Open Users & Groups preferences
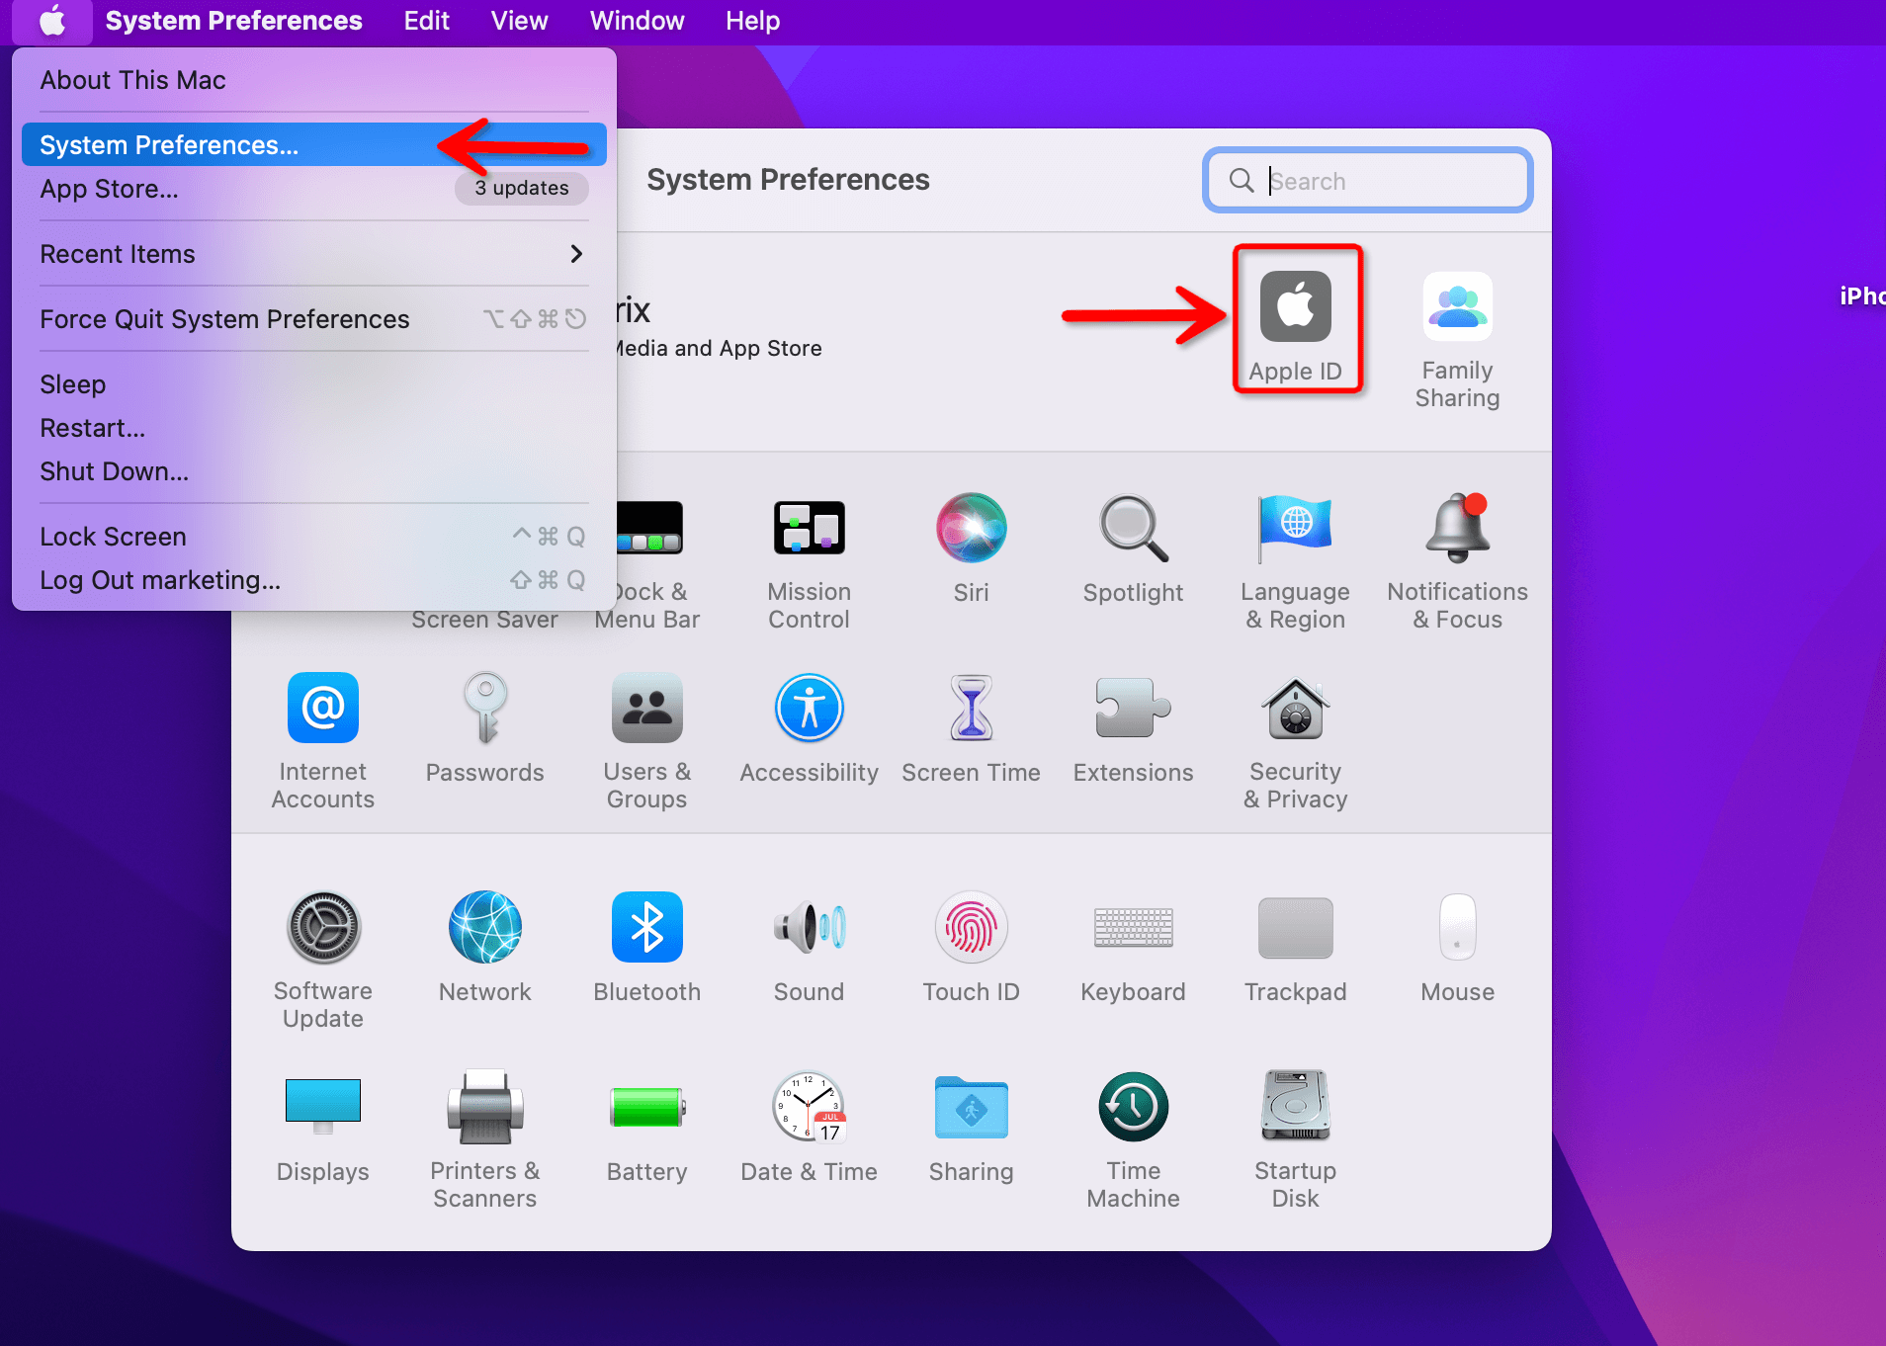 (646, 742)
